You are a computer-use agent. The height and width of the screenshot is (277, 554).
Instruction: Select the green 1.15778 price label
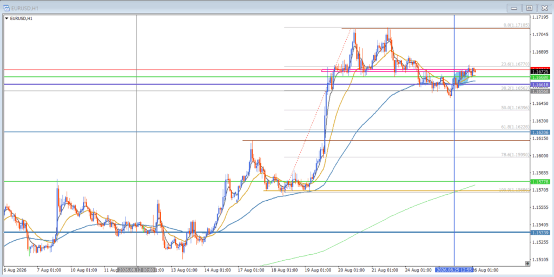(540, 182)
